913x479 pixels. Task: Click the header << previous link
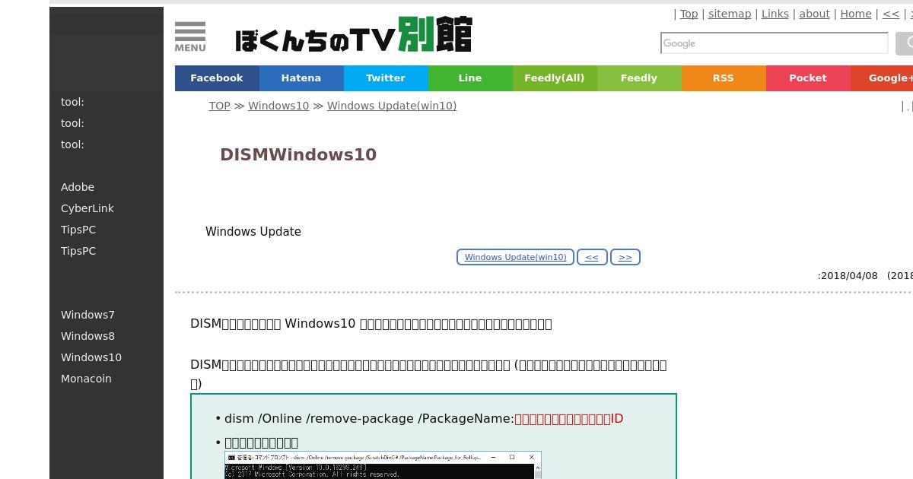(891, 14)
